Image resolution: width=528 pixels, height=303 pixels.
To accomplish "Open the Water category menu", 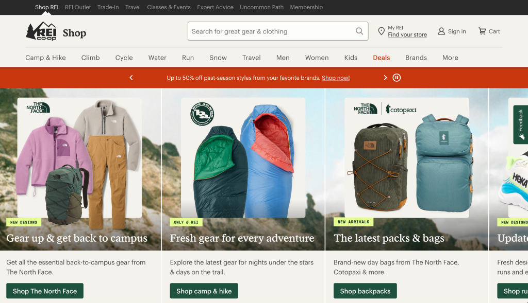I will point(157,58).
